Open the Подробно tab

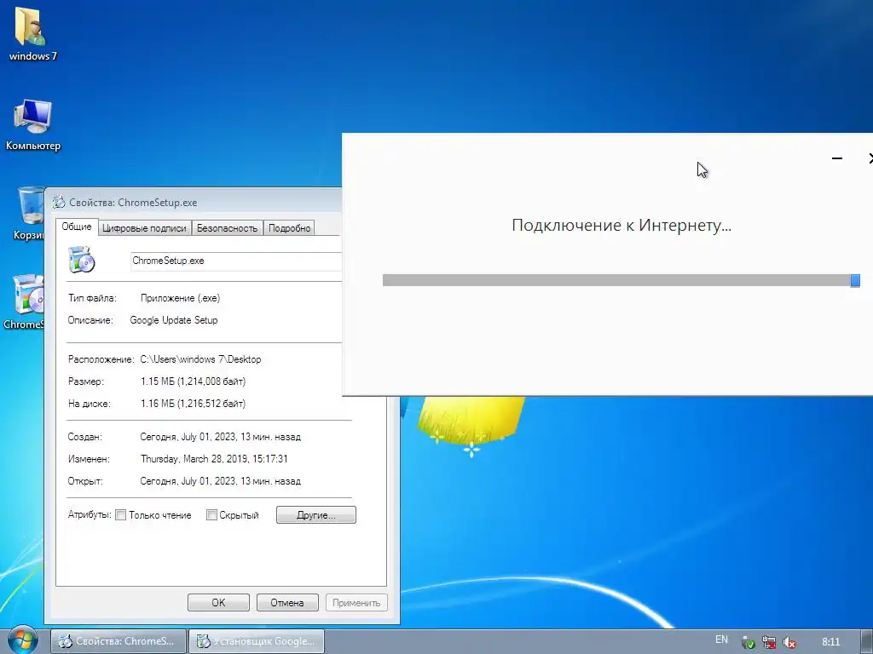click(x=290, y=228)
